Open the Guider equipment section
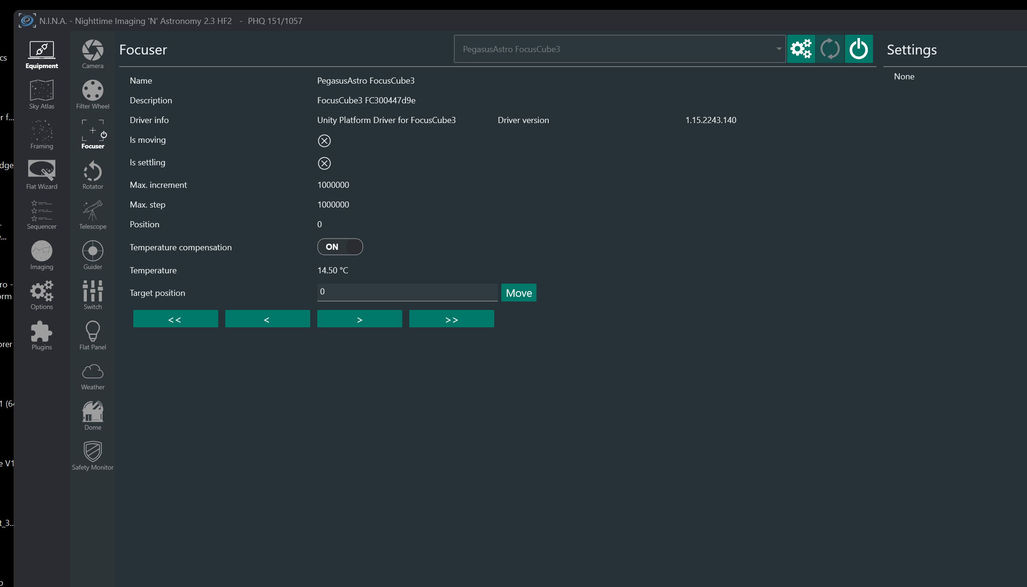 (x=92, y=255)
